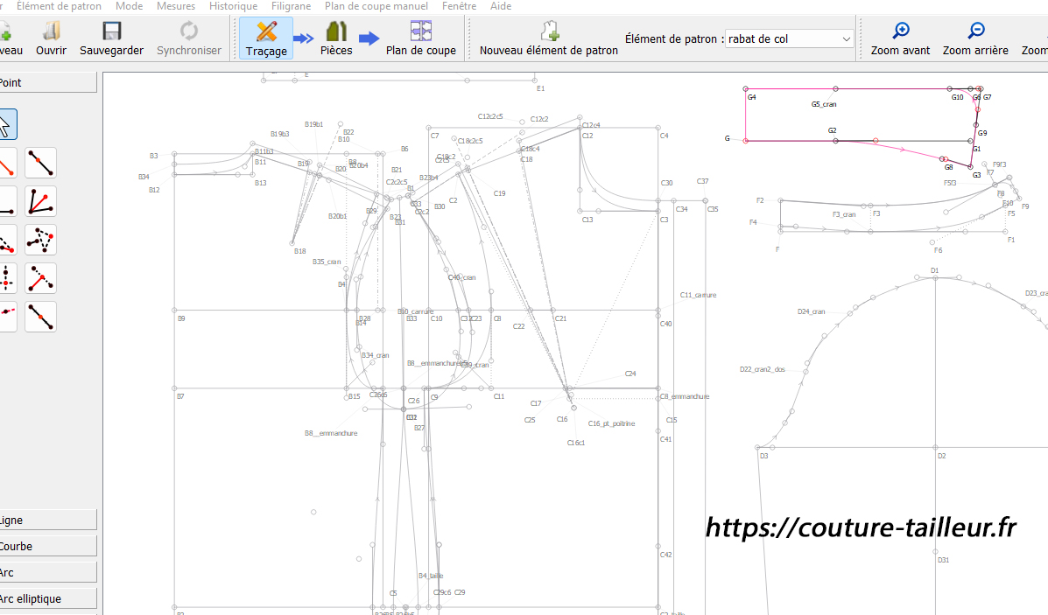Click the Ouvrir folder icon
The height and width of the screenshot is (615, 1048).
tap(51, 32)
